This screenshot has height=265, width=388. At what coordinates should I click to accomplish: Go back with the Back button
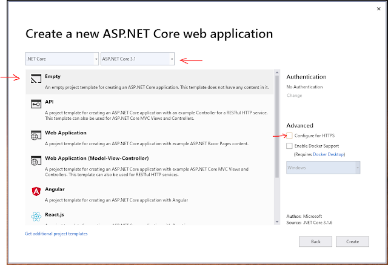(315, 241)
